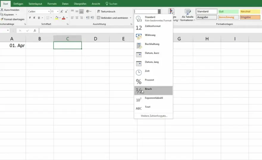Click the confirm checkmark in formula bar
Screen dimensions: 262x160
click(27, 31)
